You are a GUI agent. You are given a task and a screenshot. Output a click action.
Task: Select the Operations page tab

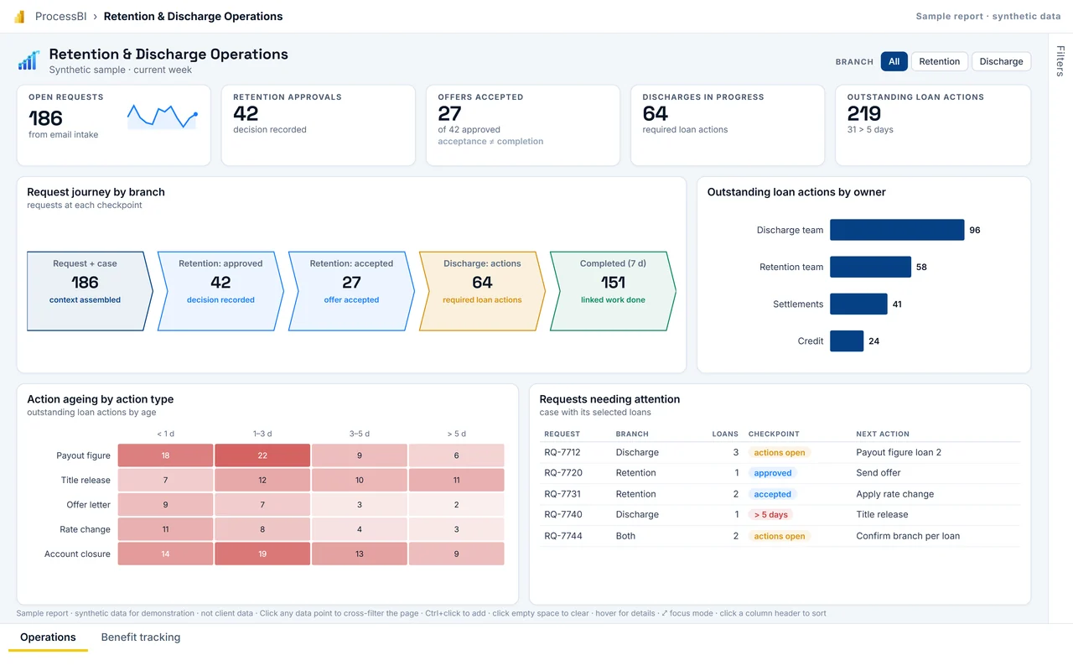point(48,637)
